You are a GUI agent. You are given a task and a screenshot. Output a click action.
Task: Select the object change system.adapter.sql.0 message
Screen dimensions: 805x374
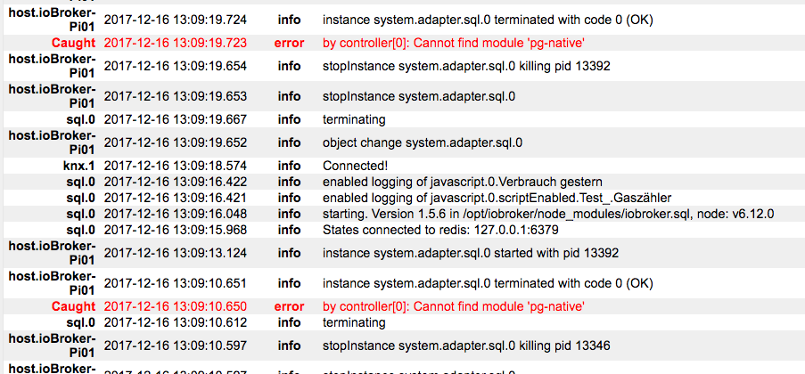coord(423,142)
